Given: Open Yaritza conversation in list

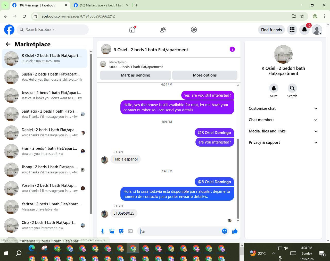Looking at the screenshot, I should coord(44,207).
